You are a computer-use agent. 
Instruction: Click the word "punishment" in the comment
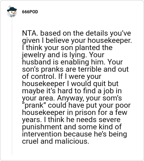[x=42, y=127]
